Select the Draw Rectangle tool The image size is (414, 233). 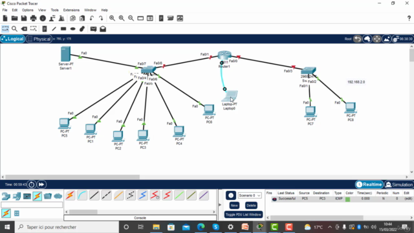63,28
